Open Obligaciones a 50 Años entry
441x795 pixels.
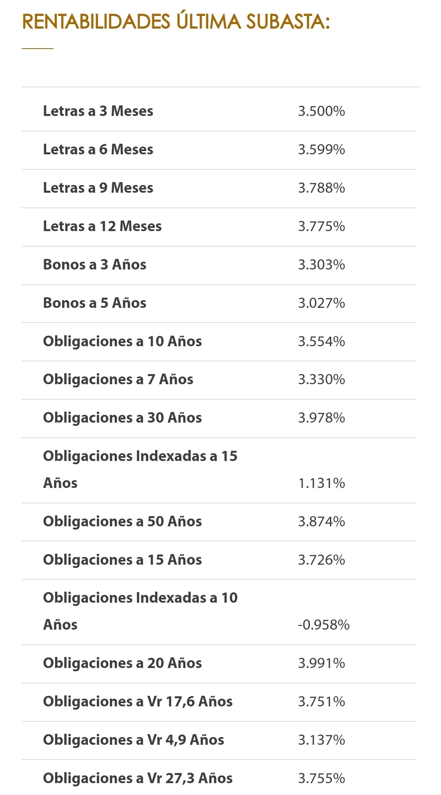219,522
